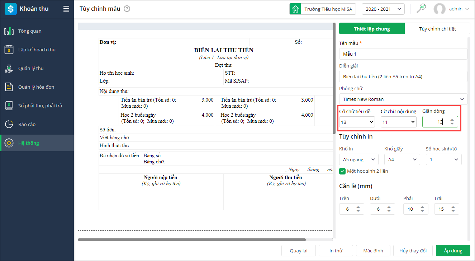This screenshot has height=261, width=475.
Task: Open the Khổ giấy A4 dropdown
Action: pos(402,159)
